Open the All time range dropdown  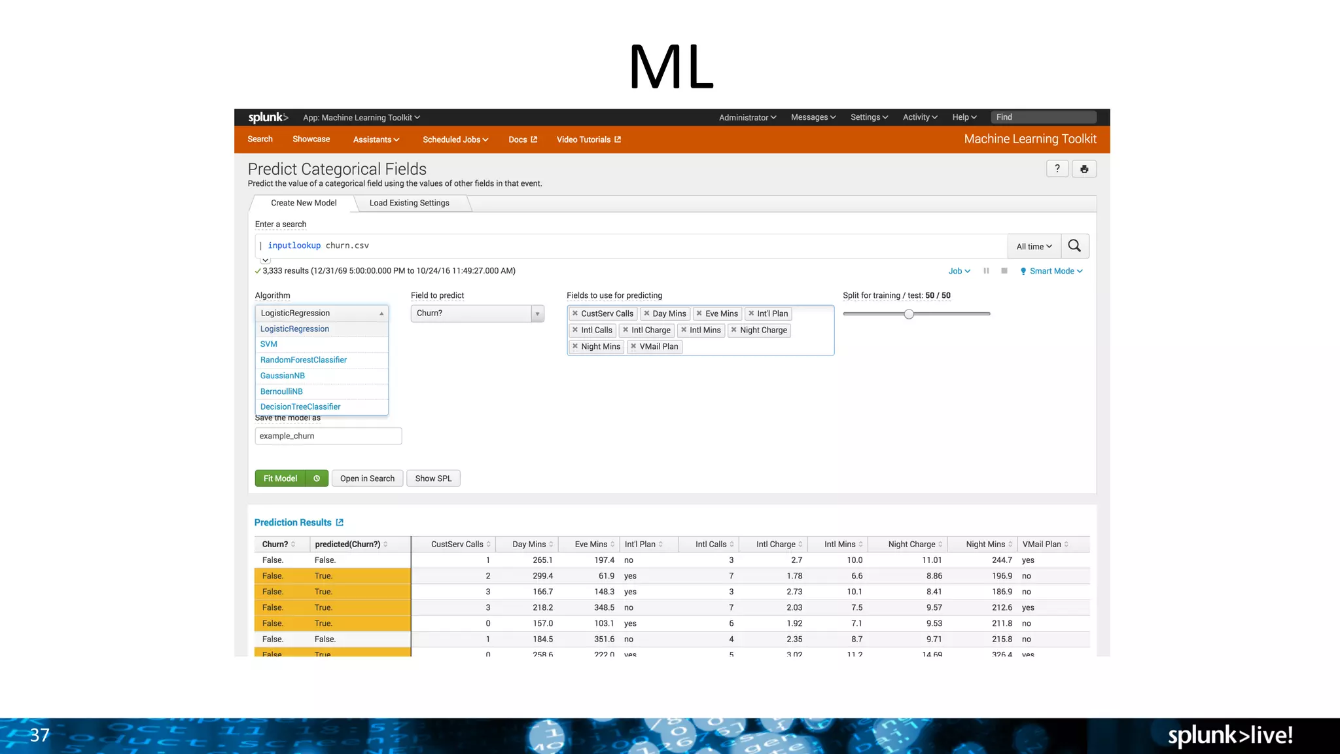click(x=1034, y=247)
